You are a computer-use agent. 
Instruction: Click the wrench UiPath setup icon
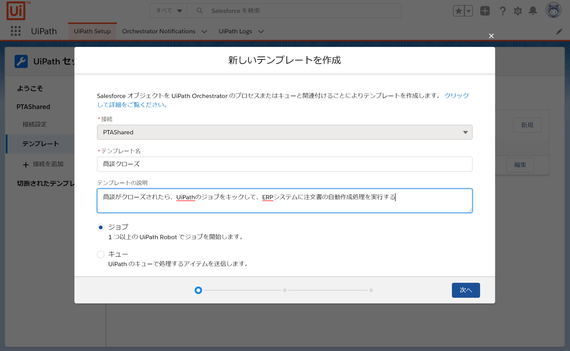21,61
